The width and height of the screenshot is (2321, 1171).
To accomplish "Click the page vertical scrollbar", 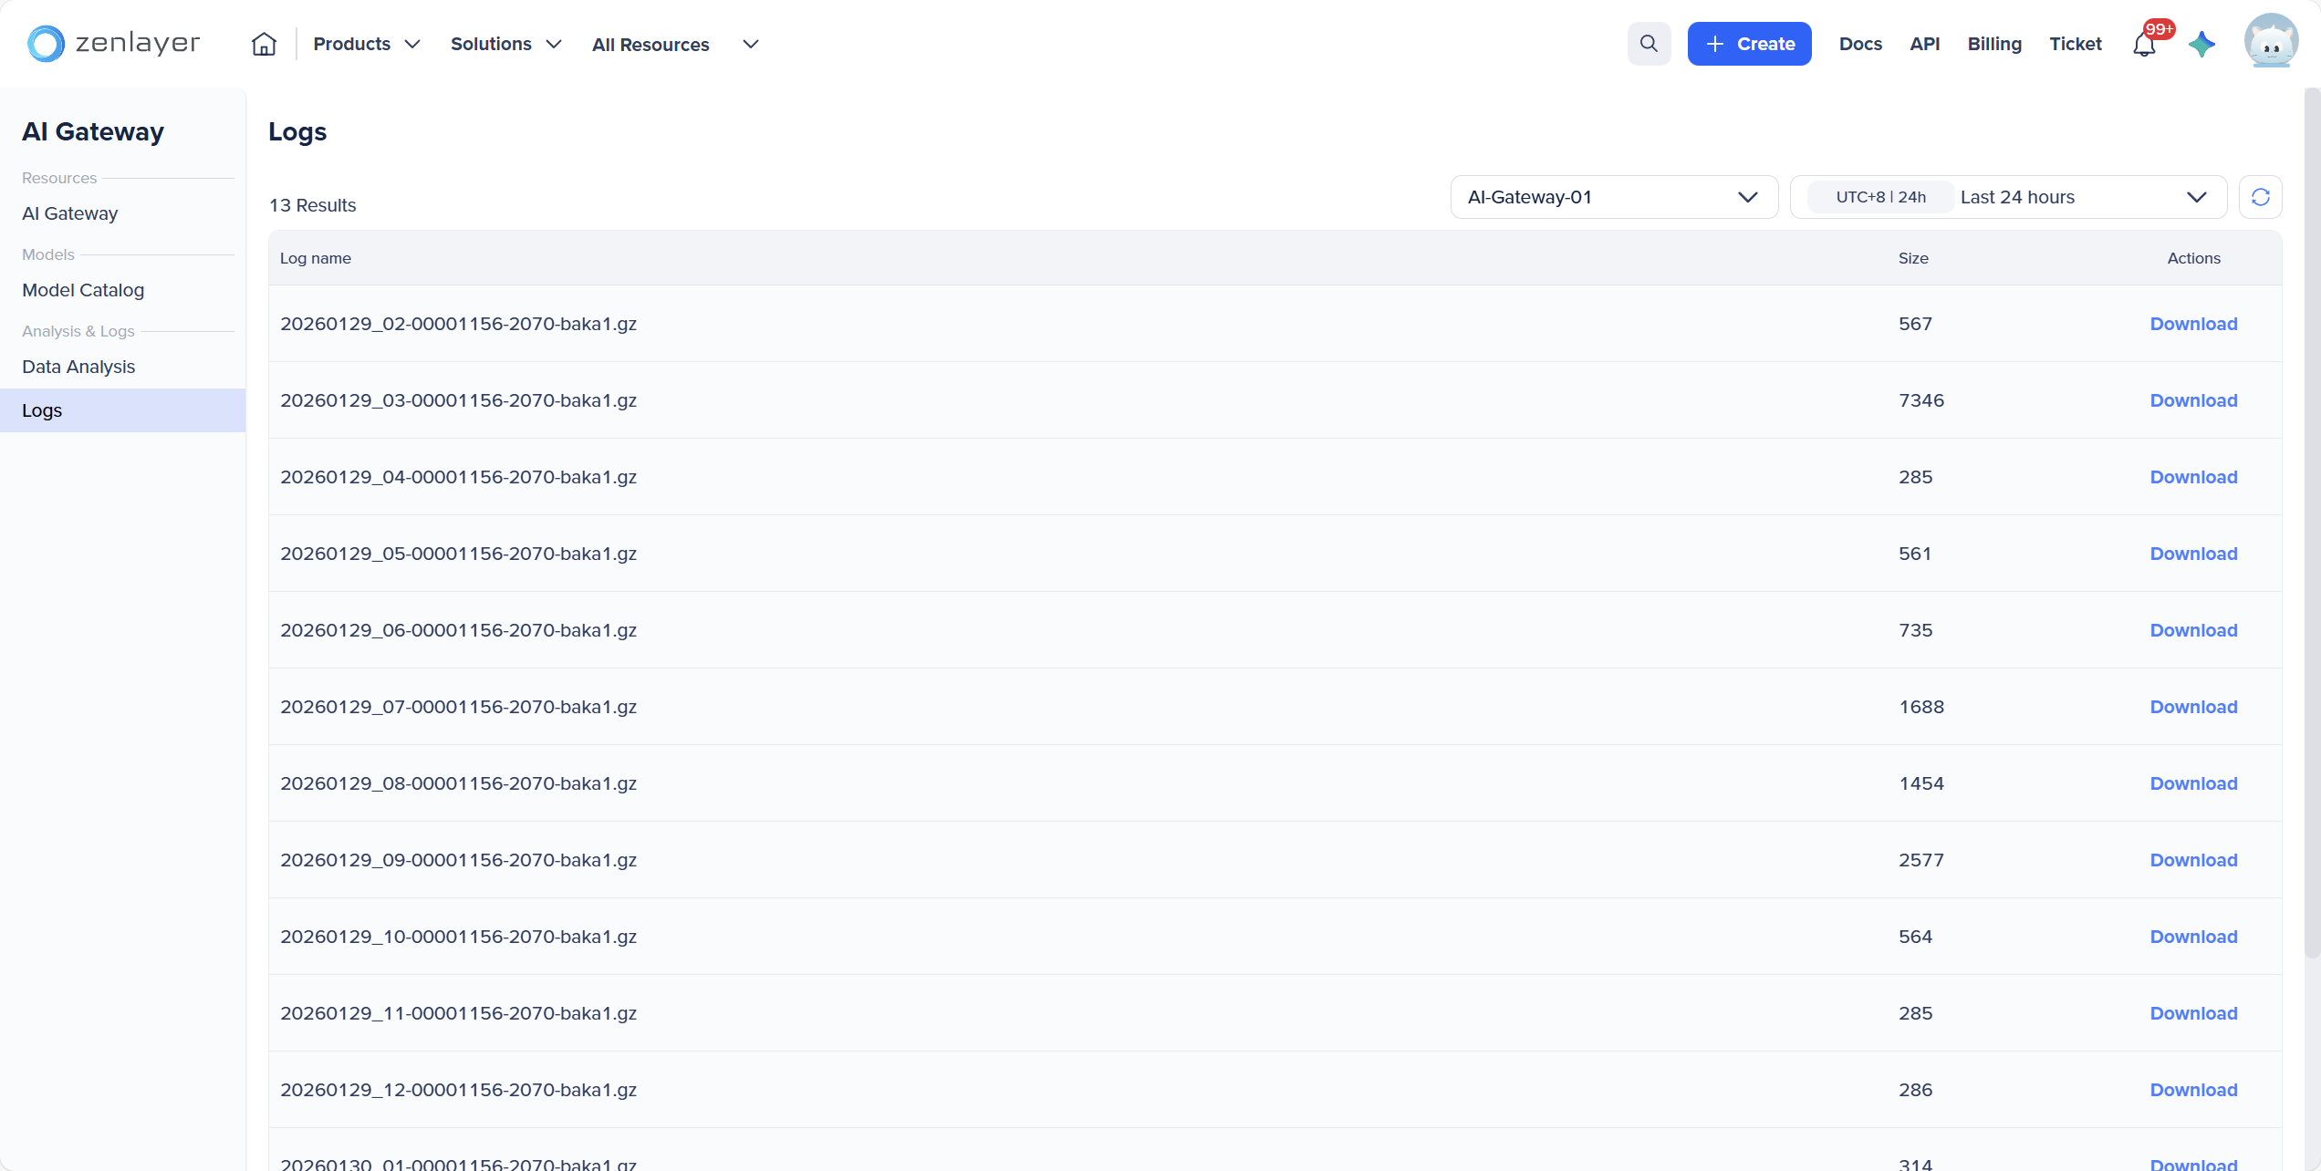I will 2311,520.
